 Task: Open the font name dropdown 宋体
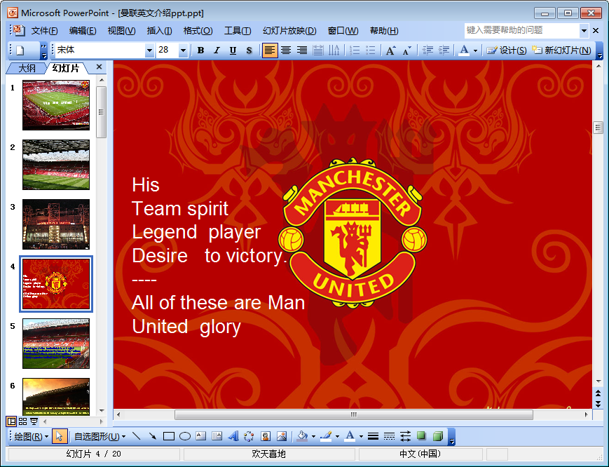pos(149,50)
